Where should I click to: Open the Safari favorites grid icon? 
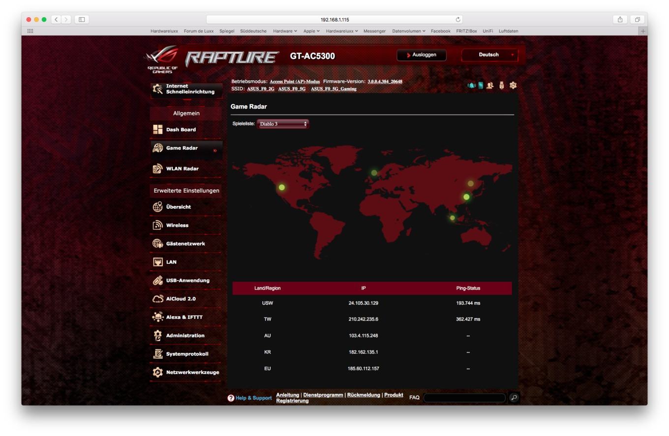[x=30, y=31]
